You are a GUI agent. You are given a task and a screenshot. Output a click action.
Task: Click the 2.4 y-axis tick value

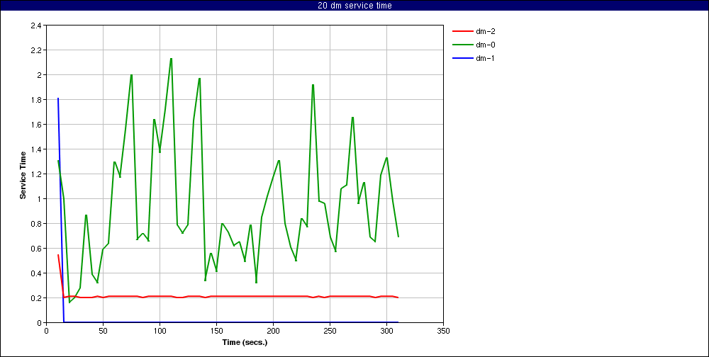[36, 25]
